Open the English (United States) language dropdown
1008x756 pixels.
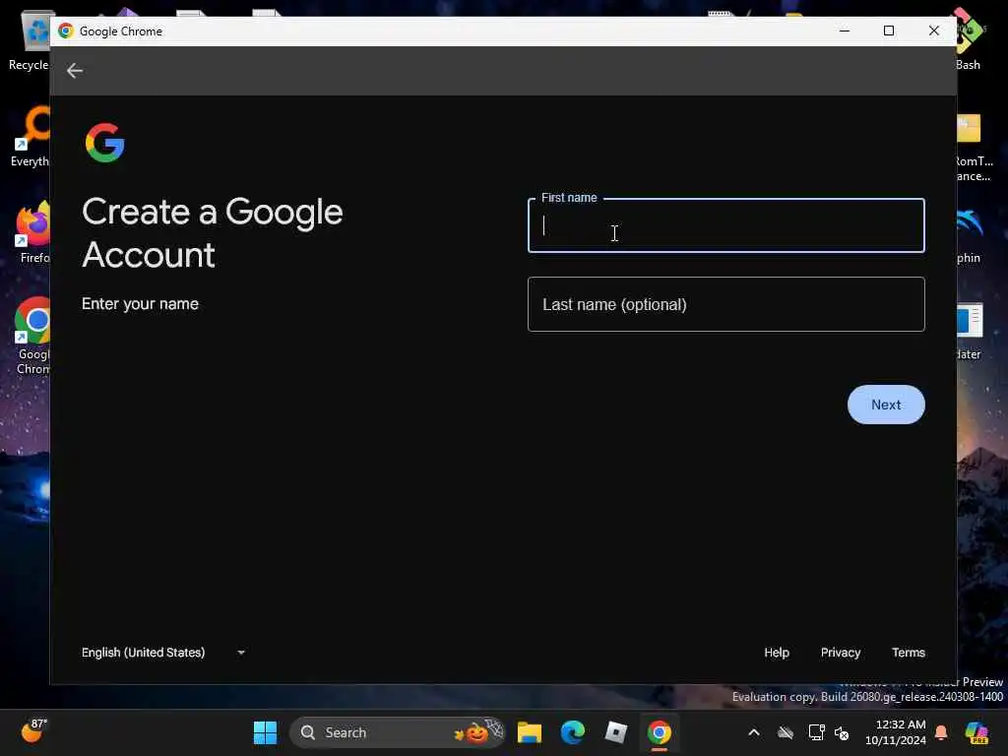pyautogui.click(x=163, y=653)
